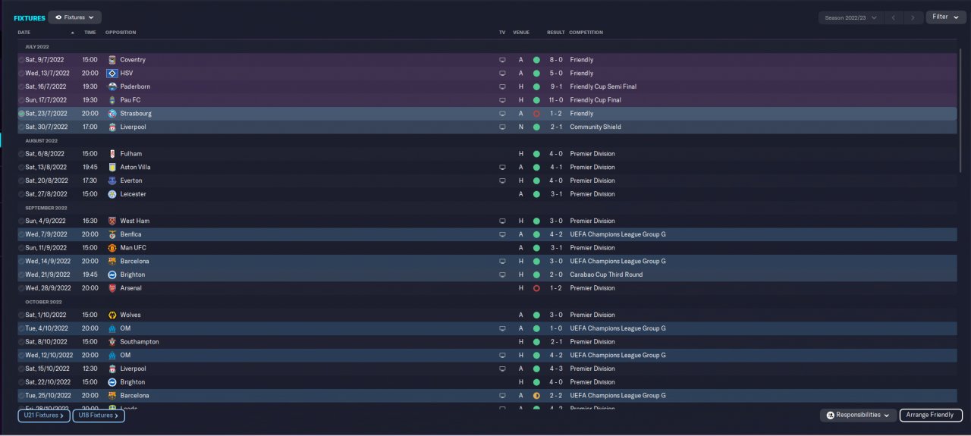The width and height of the screenshot is (971, 436).
Task: Toggle the selection circle for Wed, 28/9/2022 Arsenal
Action: tap(21, 288)
